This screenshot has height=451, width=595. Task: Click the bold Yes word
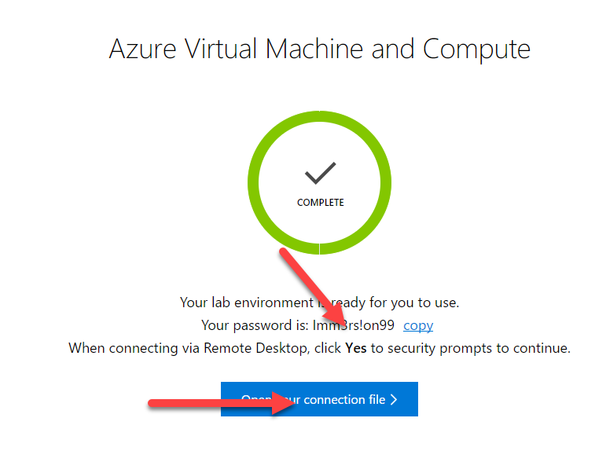click(355, 347)
